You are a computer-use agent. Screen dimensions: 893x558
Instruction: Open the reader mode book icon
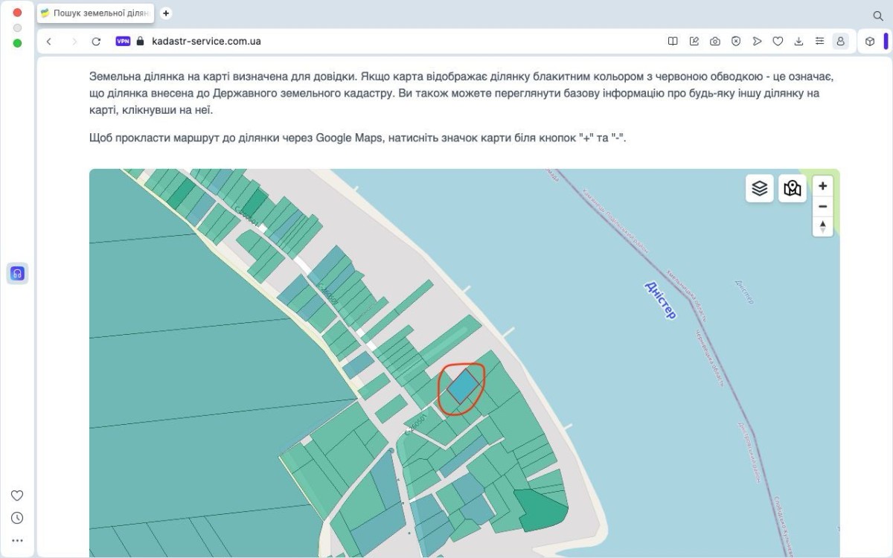673,42
